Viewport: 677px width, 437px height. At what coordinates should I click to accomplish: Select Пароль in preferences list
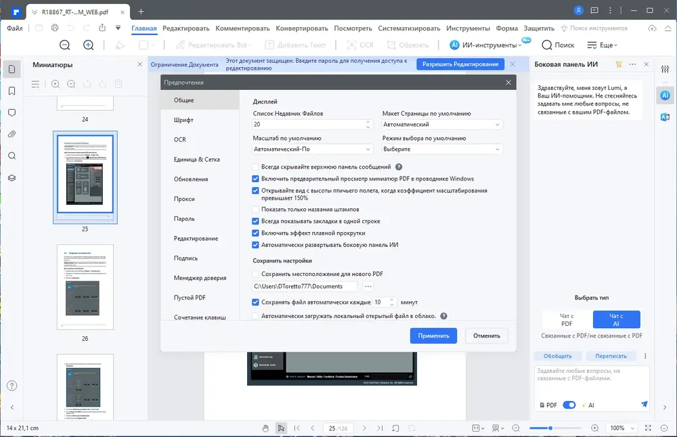[x=200, y=218]
